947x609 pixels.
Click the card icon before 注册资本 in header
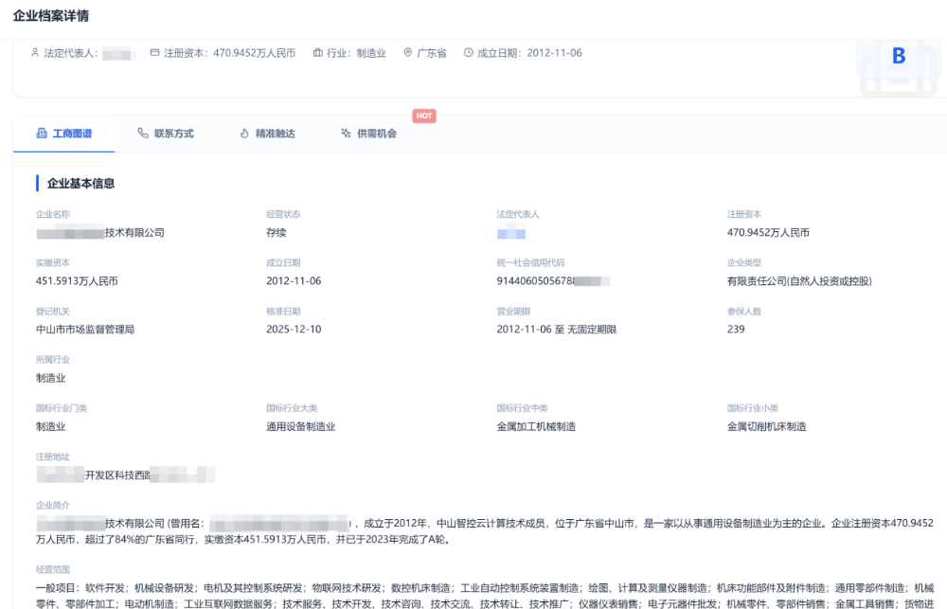[154, 53]
